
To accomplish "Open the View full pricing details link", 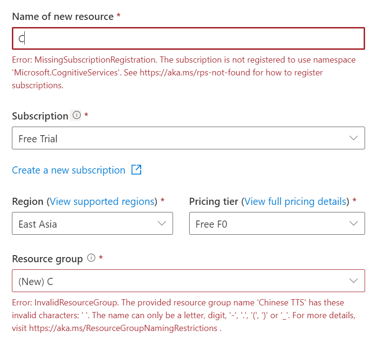I will [296, 202].
